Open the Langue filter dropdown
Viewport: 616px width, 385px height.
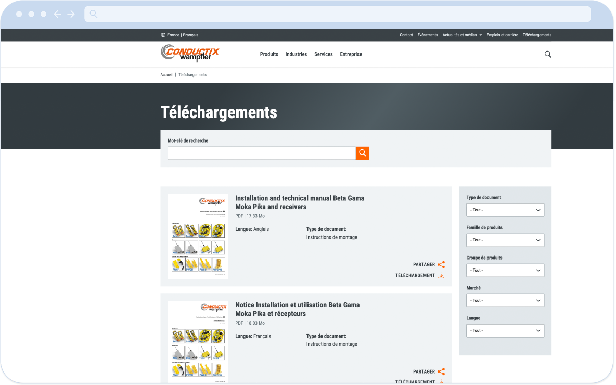click(x=505, y=331)
